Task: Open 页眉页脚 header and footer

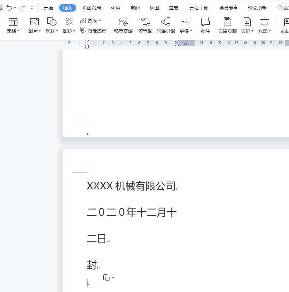Action: click(x=227, y=26)
